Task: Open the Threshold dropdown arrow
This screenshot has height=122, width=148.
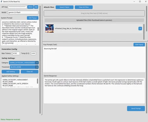Action: pyautogui.click(x=37, y=67)
